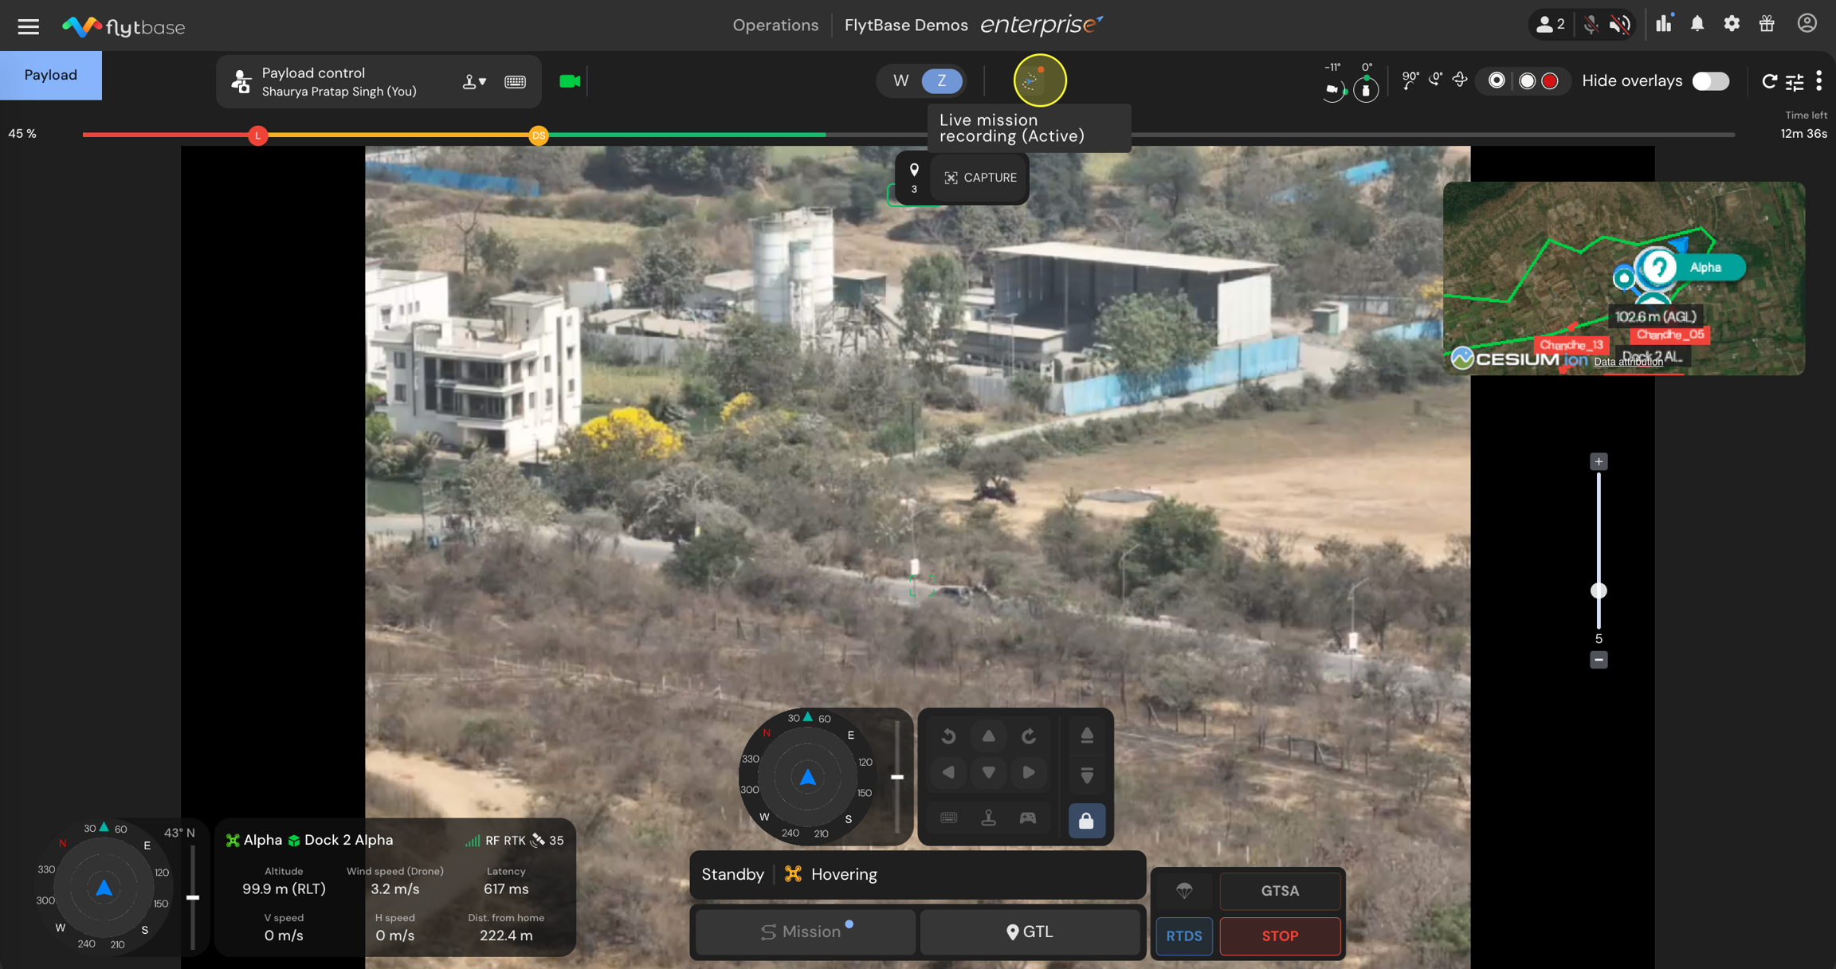
Task: Open the gift box icon in the header
Action: (1767, 24)
